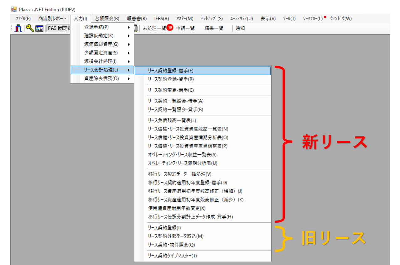Viewport: 400px width, 265px height.
Task: Expand 少額固定資産(S) submenu
Action: tap(102, 53)
